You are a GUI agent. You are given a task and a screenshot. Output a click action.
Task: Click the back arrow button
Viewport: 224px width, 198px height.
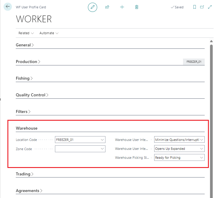point(8,7)
